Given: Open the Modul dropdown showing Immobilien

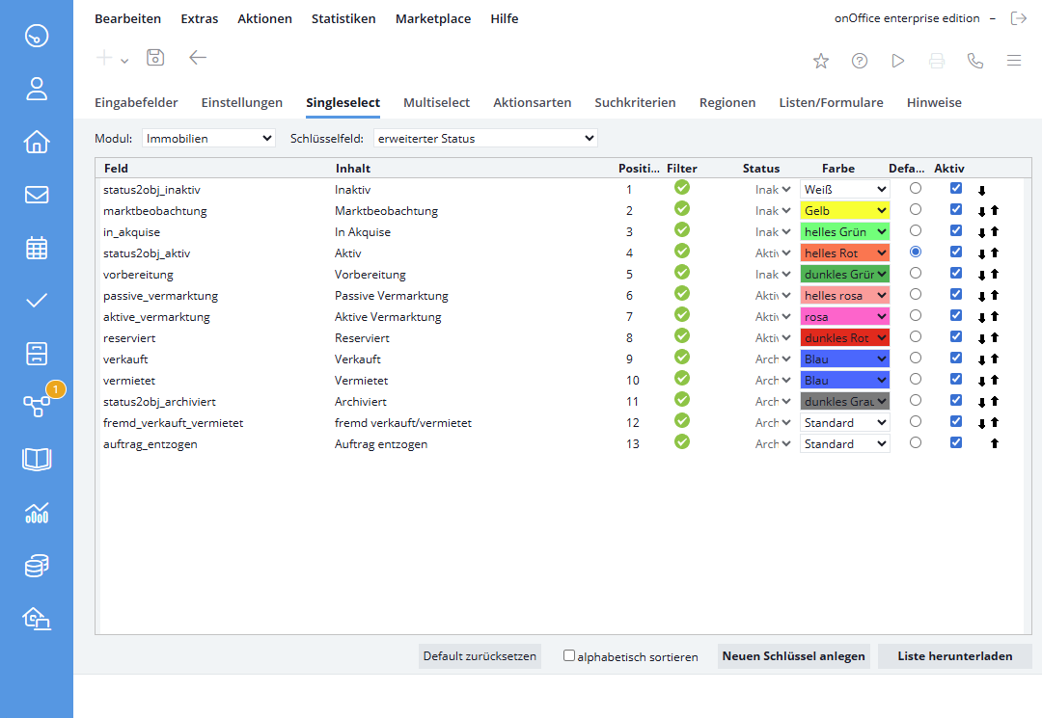Looking at the screenshot, I should pos(208,138).
